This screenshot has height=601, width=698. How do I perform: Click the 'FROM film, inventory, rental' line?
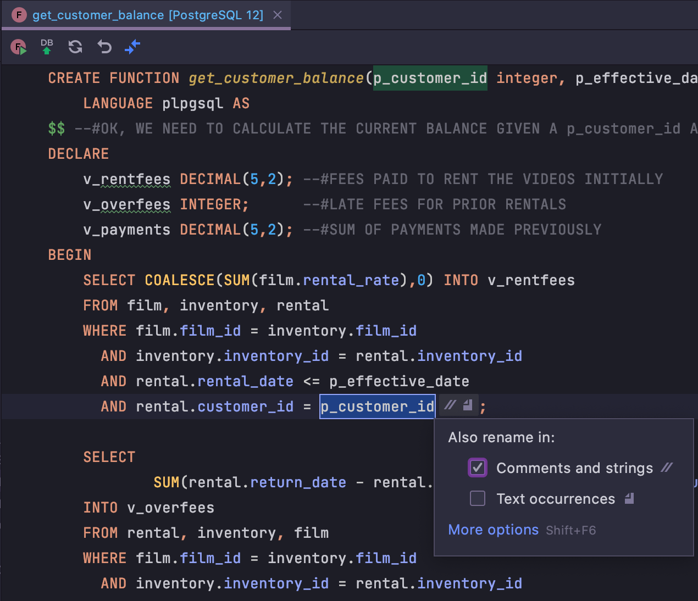(x=206, y=305)
